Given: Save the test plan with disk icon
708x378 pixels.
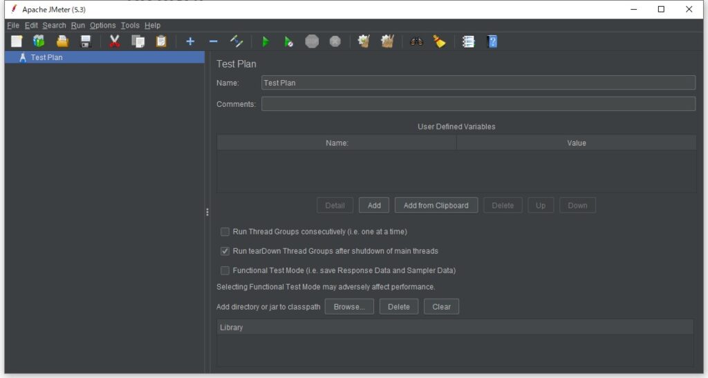Looking at the screenshot, I should [86, 41].
